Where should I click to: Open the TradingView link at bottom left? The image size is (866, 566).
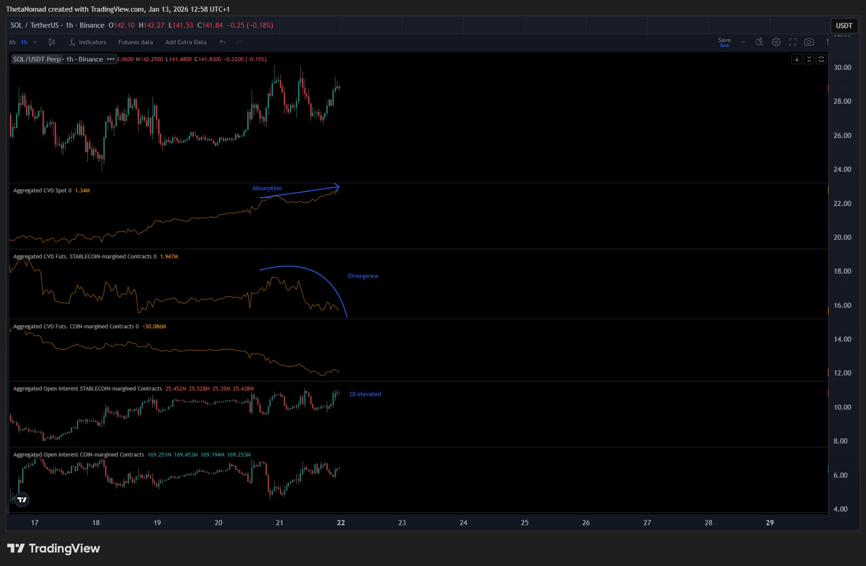(54, 548)
